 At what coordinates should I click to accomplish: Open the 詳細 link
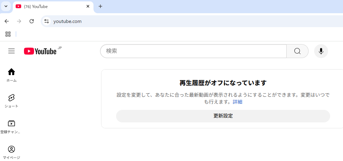click(237, 102)
